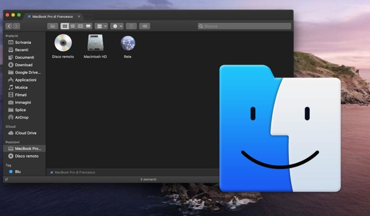Click the Share toolbar button
370x216 pixels.
pyautogui.click(x=131, y=26)
